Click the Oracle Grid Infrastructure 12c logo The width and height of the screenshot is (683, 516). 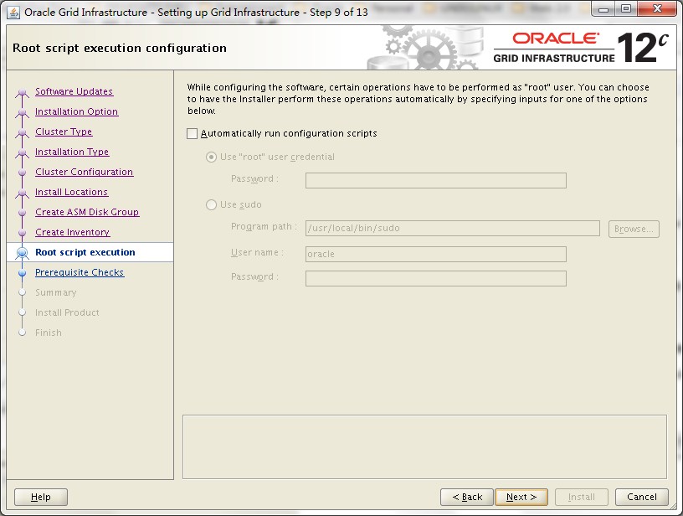(x=581, y=48)
